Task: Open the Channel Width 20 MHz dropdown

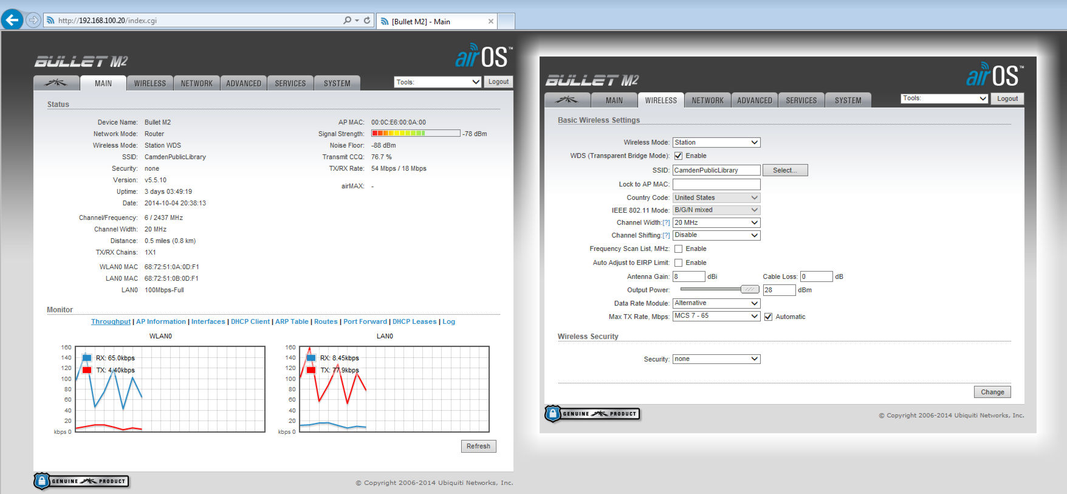Action: click(x=716, y=222)
